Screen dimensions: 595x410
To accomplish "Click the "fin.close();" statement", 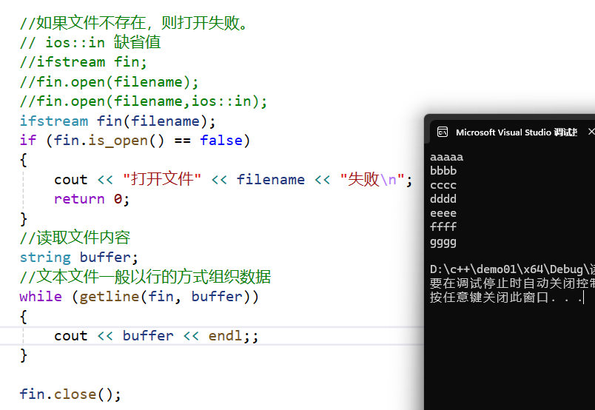I will click(70, 394).
